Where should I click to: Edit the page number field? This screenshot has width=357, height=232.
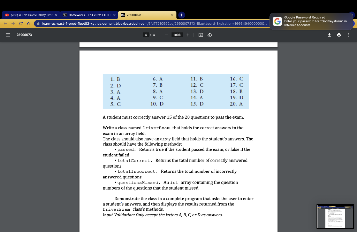coord(146,34)
